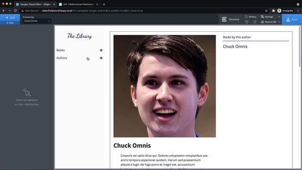Open the browser extensions puzzle icon
Screen dimensions: 302x170
point(273,11)
